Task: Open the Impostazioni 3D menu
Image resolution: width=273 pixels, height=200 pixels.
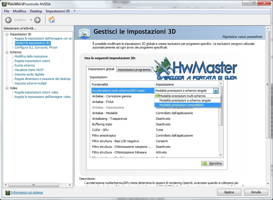Action: pos(58,11)
